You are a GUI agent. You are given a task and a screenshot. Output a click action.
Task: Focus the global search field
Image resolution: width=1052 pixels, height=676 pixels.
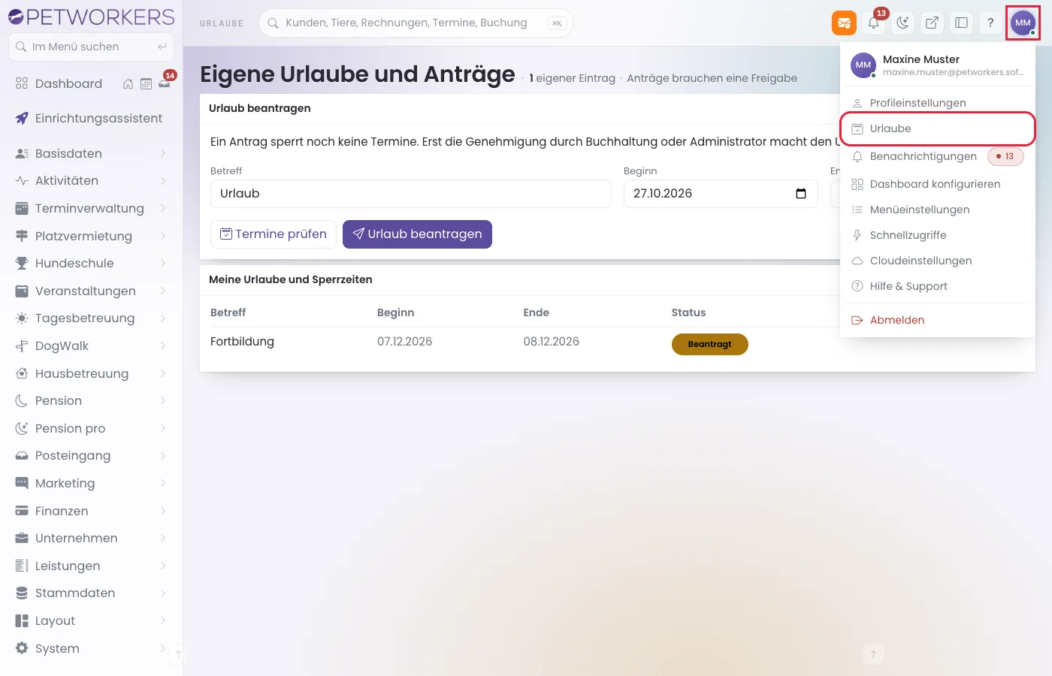(416, 23)
